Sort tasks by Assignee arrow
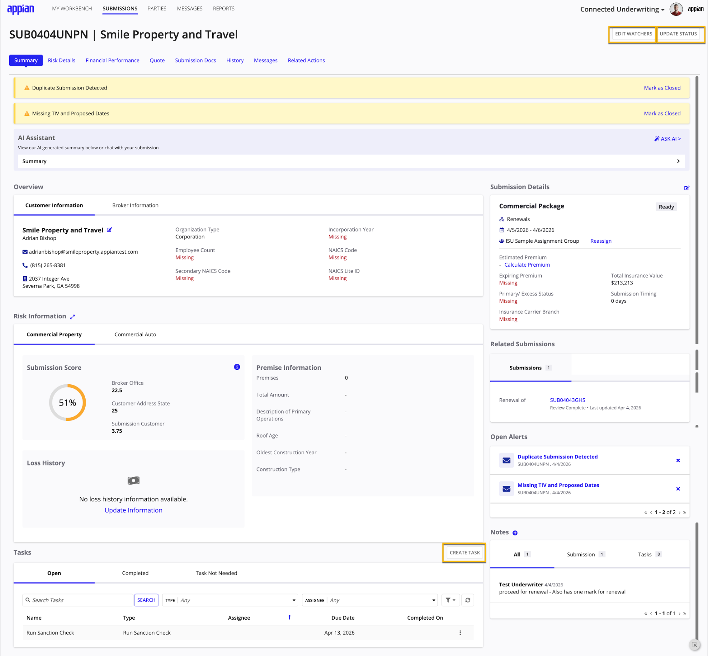708x656 pixels. [x=289, y=617]
